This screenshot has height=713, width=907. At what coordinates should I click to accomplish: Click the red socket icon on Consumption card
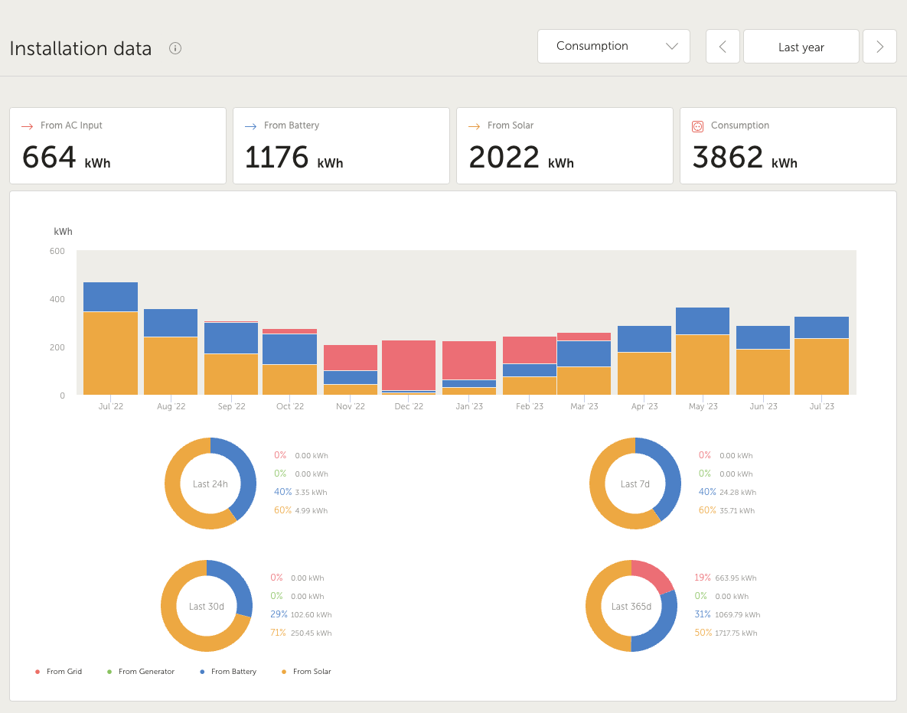(697, 126)
